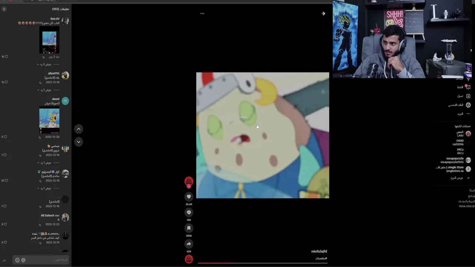Reply to Ali Dahech's comment via رد
The image size is (475, 267).
[x=40, y=224]
